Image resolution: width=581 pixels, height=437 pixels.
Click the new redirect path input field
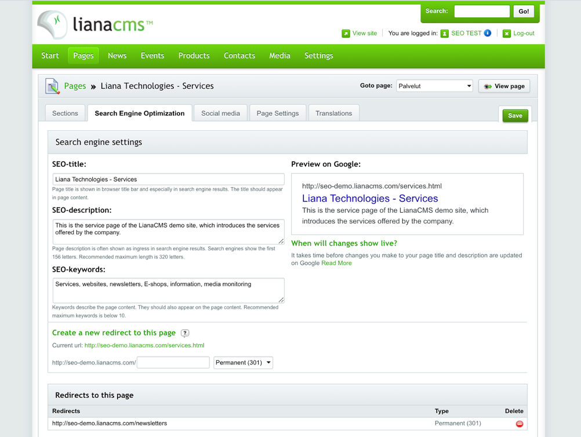pyautogui.click(x=173, y=363)
